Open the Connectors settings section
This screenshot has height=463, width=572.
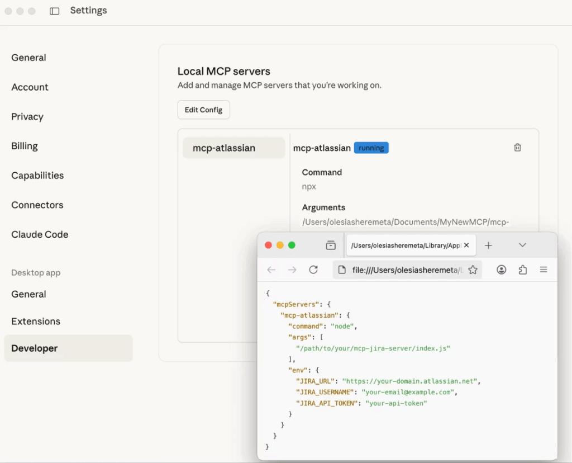(36, 205)
